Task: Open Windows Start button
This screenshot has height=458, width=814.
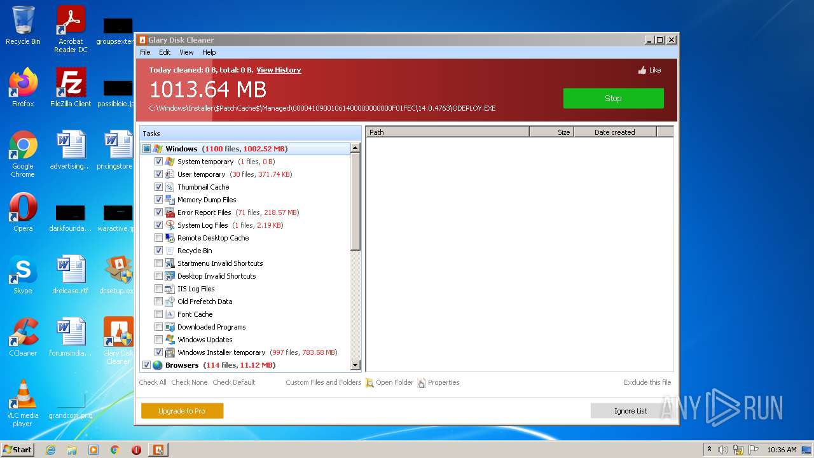Action: 17,450
